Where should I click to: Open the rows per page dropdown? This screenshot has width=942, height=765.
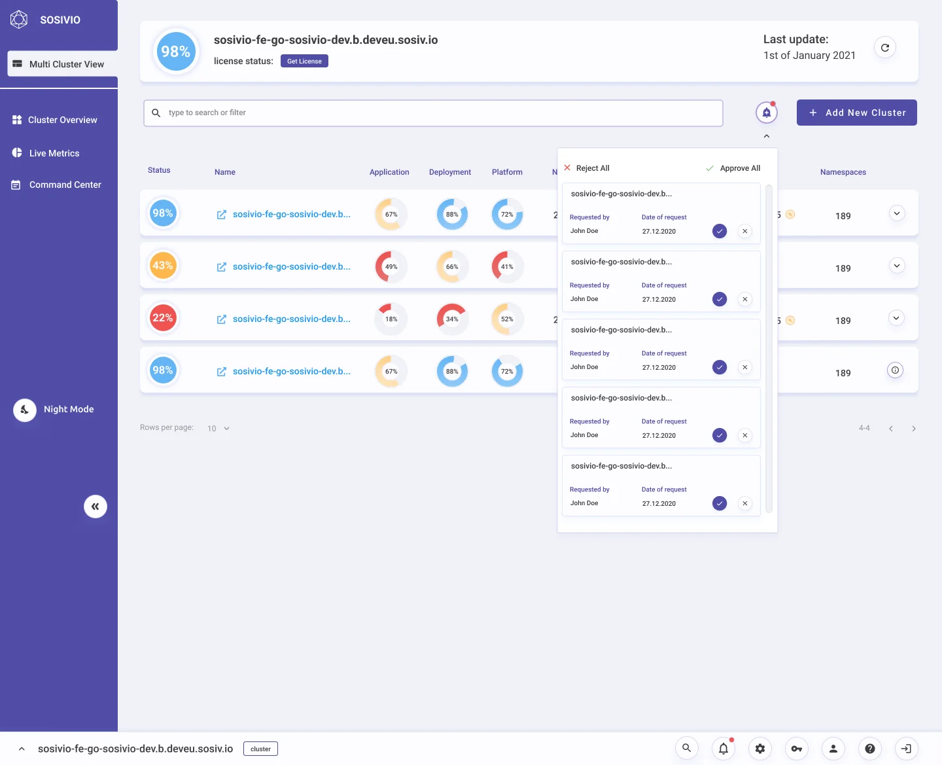[x=218, y=429]
